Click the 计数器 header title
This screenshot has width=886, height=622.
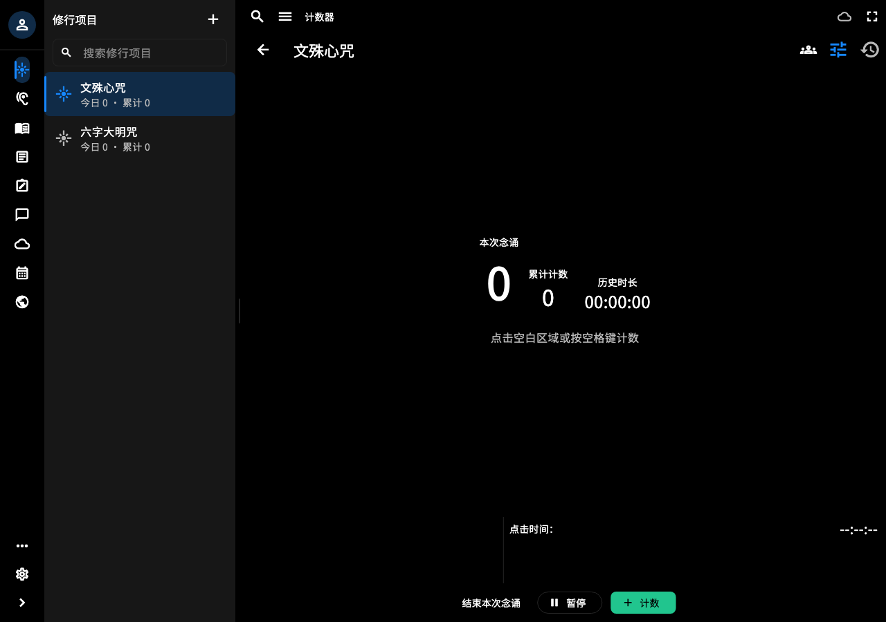click(320, 17)
